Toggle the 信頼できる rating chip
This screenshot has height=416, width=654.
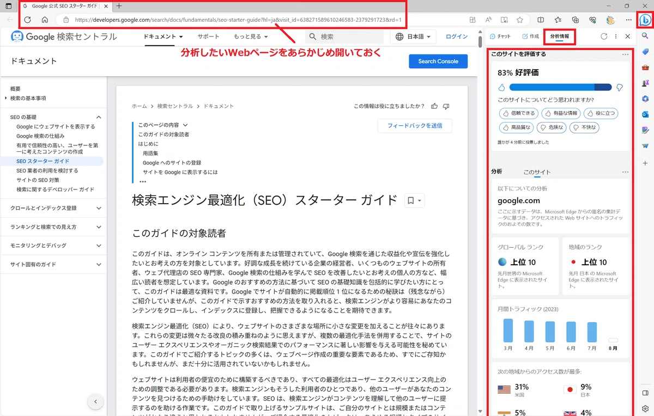pos(518,113)
